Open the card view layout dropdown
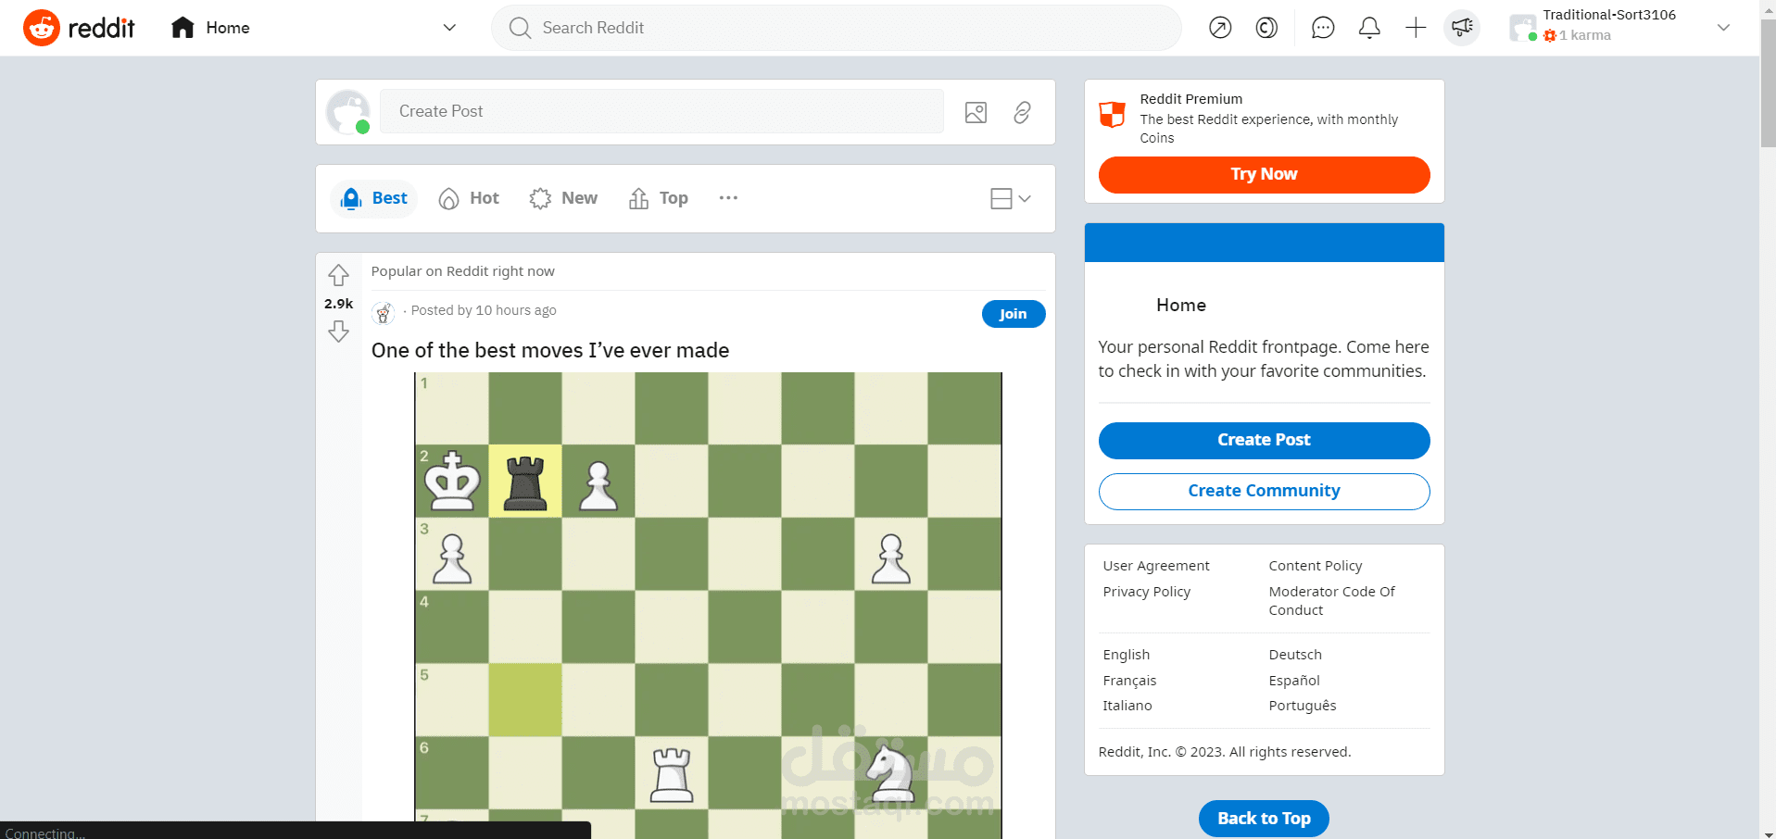This screenshot has width=1776, height=839. pos(1010,198)
